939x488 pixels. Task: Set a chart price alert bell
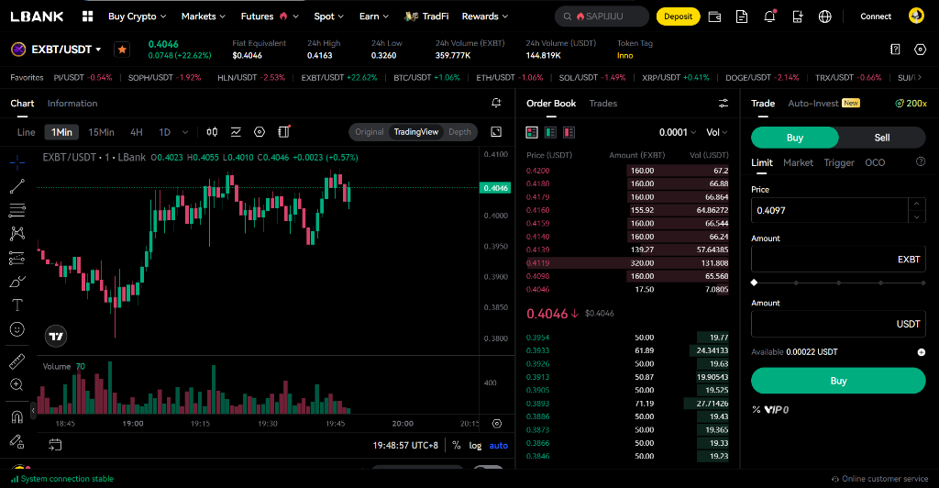(496, 103)
